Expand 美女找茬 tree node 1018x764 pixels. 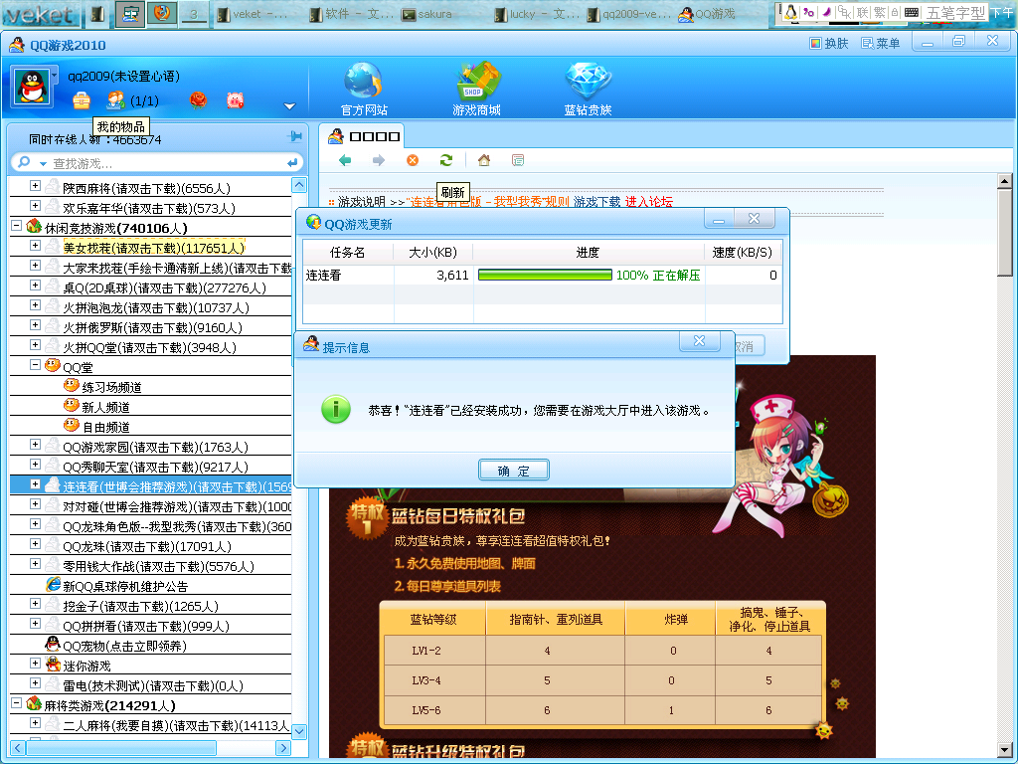click(x=35, y=246)
